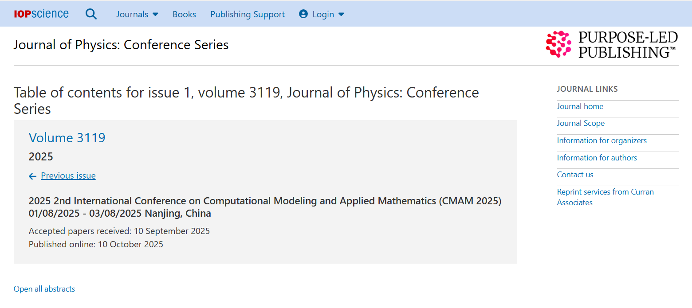The height and width of the screenshot is (308, 692).
Task: Expand the Journals dropdown arrow
Action: click(155, 14)
